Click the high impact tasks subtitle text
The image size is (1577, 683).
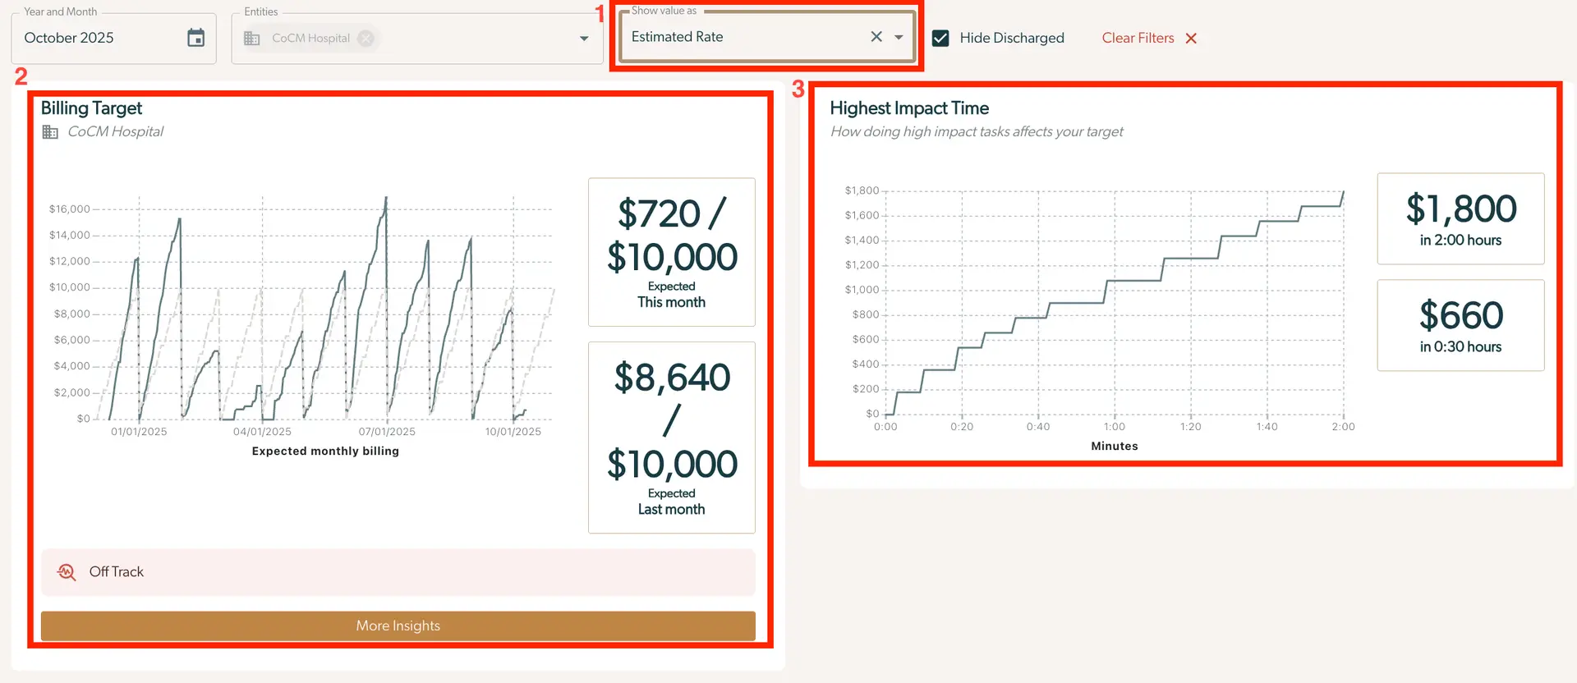(x=977, y=131)
